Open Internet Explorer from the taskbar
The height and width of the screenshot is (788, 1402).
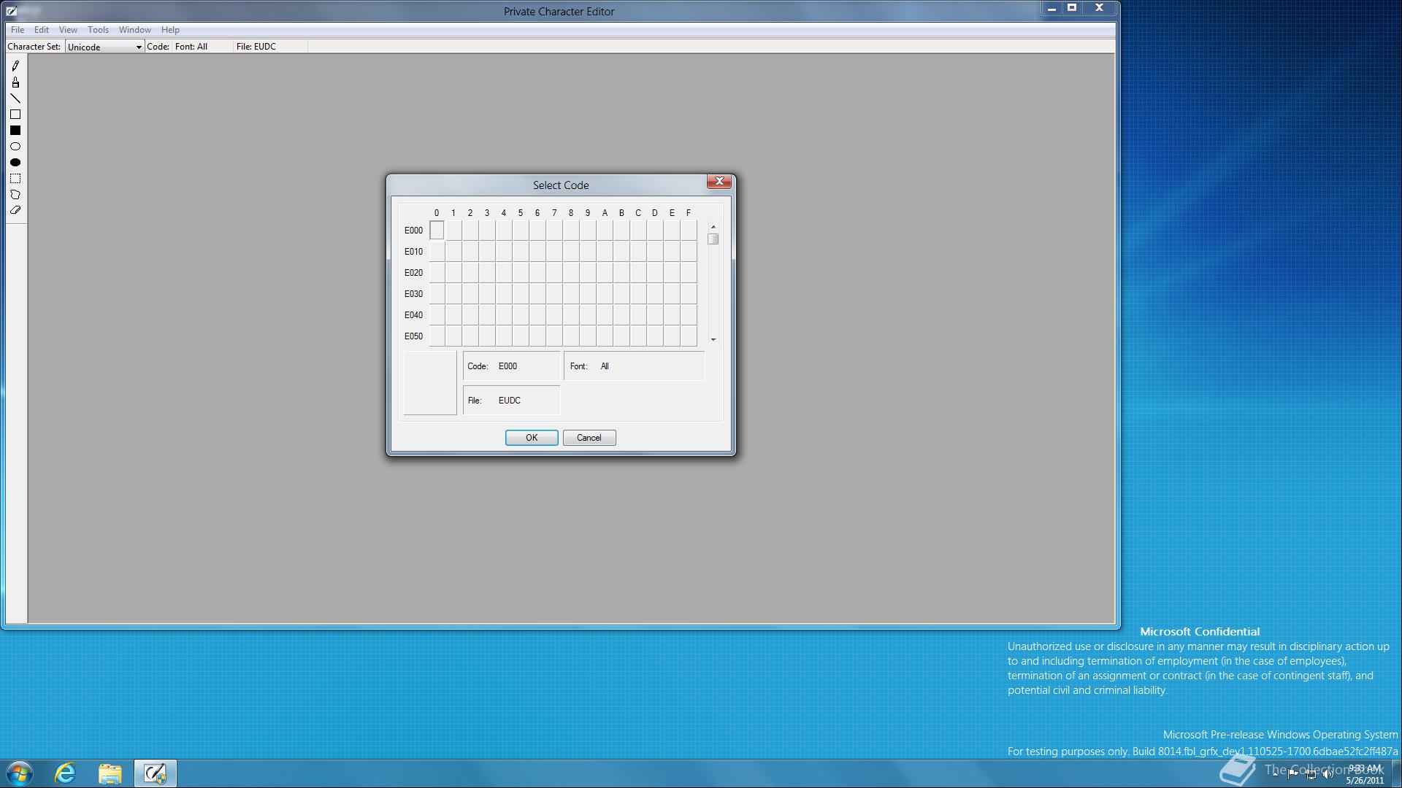(x=65, y=773)
